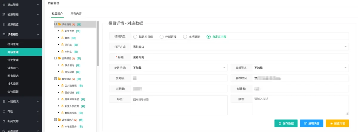The image size is (358, 132).
Task: Click the file icon beside 数据库专场
Action: click(x=62, y=113)
